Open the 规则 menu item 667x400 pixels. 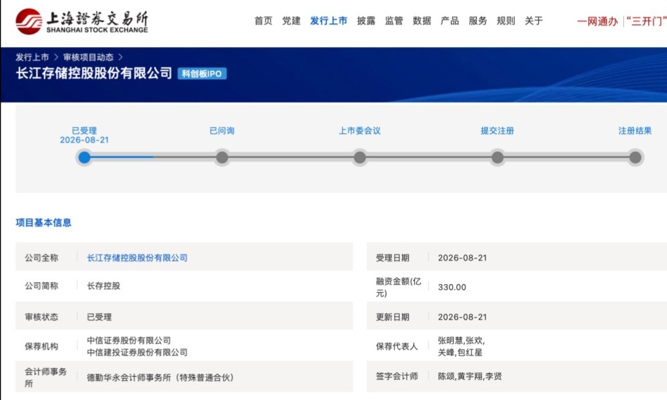pyautogui.click(x=506, y=21)
